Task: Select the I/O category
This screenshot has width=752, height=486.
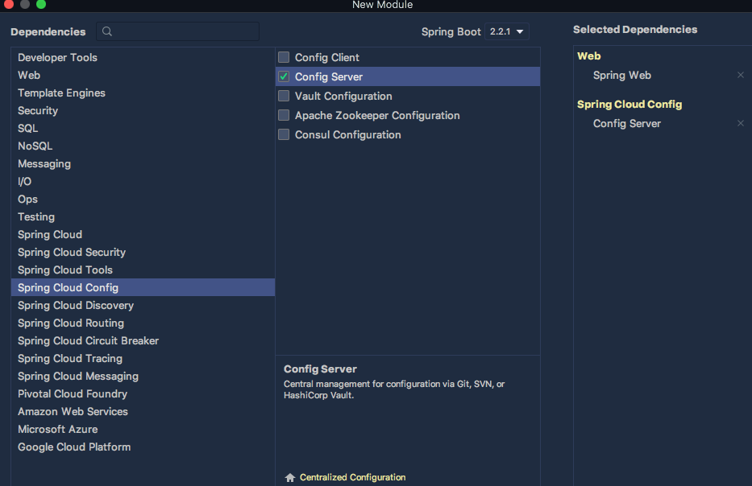Action: tap(143, 182)
